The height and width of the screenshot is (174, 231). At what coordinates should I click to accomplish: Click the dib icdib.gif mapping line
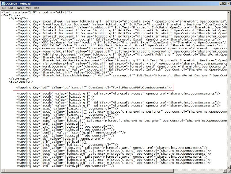(52, 142)
